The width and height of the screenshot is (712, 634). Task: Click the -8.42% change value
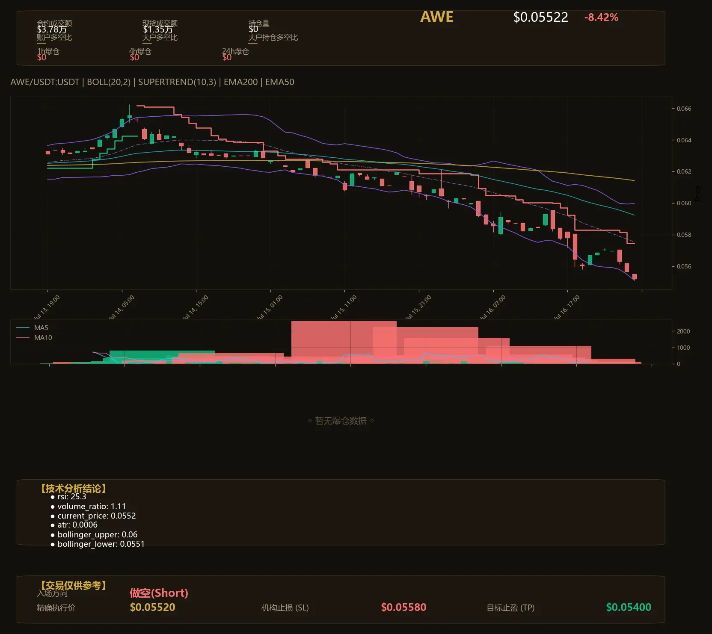pyautogui.click(x=601, y=18)
